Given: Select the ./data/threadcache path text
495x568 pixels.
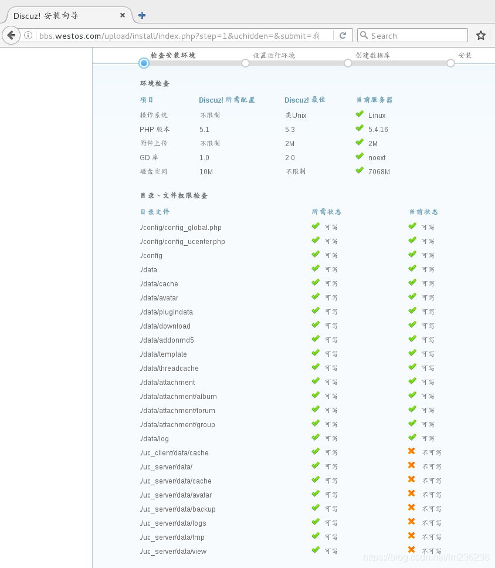Looking at the screenshot, I should point(169,368).
